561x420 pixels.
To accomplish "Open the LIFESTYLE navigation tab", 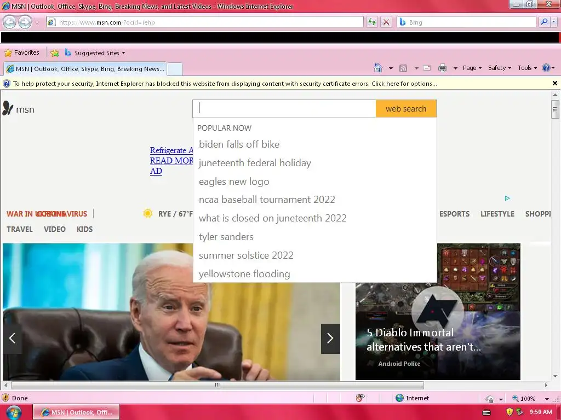I will click(x=497, y=214).
